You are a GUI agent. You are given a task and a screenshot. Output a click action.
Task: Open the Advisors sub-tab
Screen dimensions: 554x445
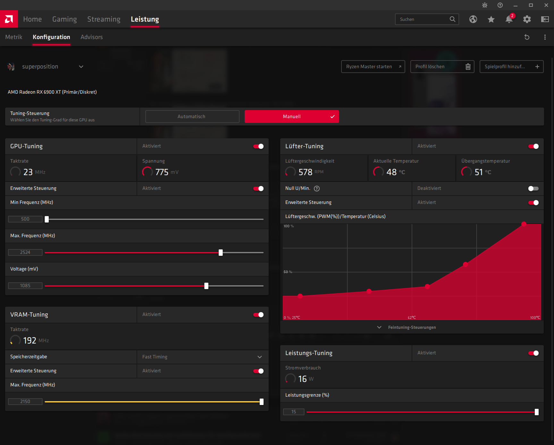tap(92, 37)
